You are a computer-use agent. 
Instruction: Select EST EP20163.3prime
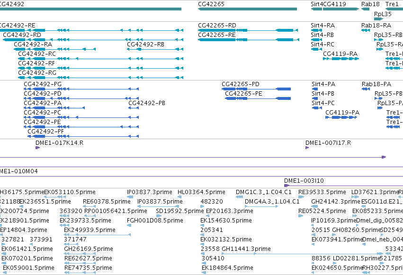click(x=208, y=216)
